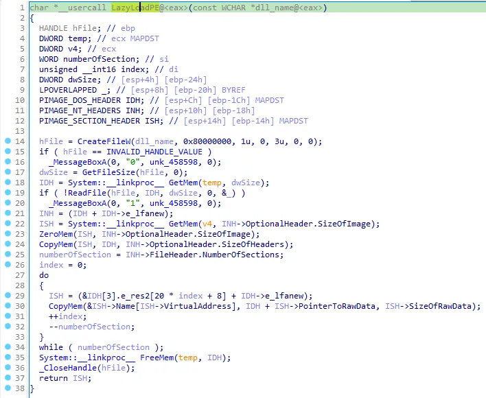Click the CreateFileW call
Viewport: 486px width, 398px height.
[104, 141]
